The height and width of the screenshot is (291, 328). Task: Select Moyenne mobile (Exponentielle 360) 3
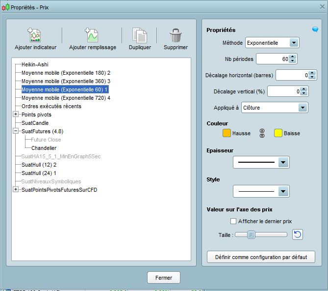tap(66, 81)
